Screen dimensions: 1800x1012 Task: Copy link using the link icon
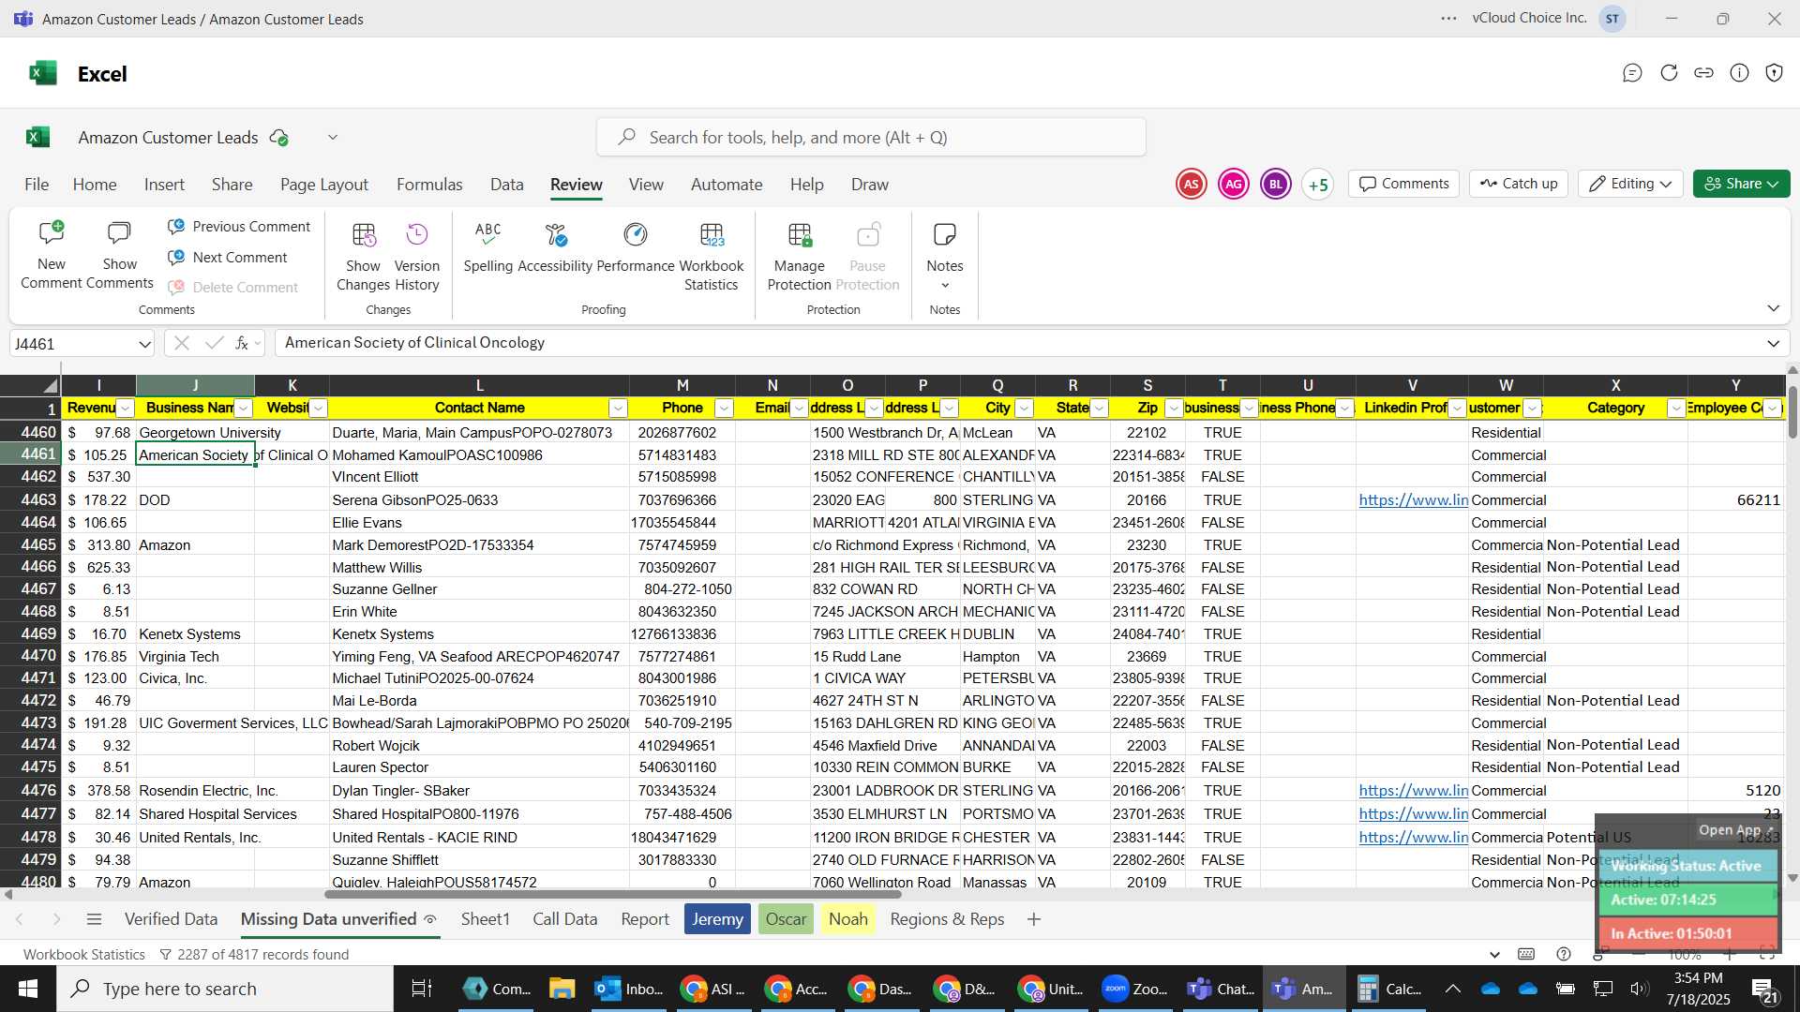pos(1704,73)
